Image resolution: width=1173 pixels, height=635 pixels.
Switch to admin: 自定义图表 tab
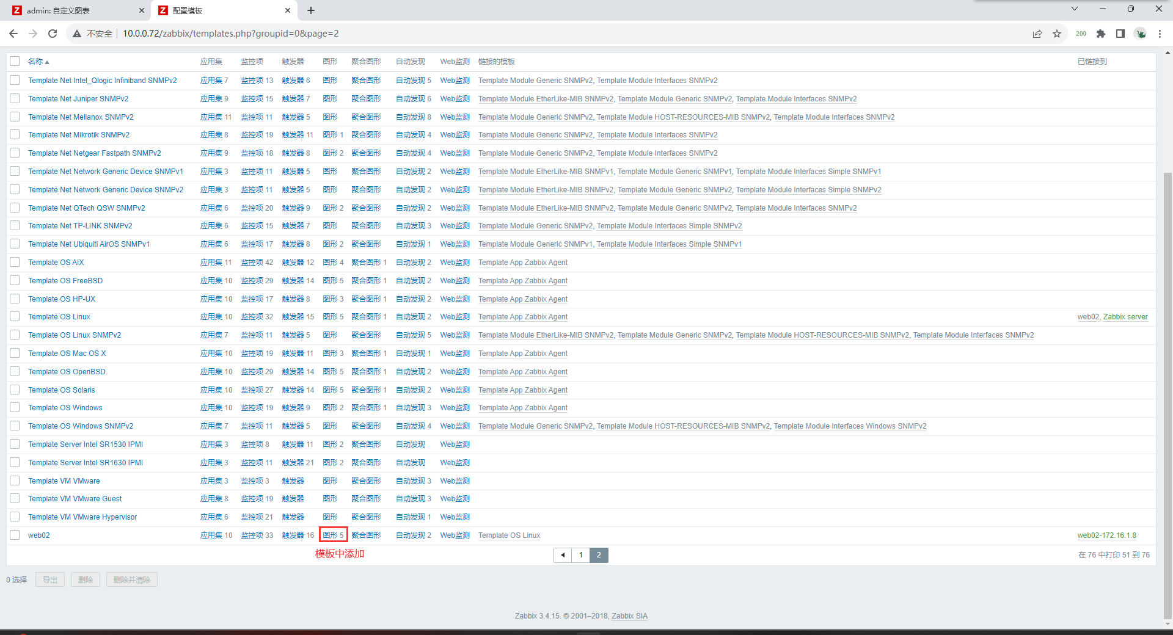76,10
